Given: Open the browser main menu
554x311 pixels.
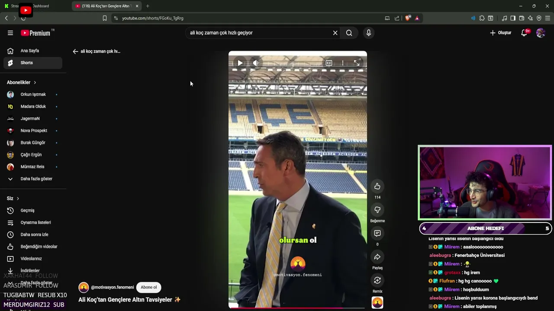Looking at the screenshot, I should pyautogui.click(x=548, y=18).
